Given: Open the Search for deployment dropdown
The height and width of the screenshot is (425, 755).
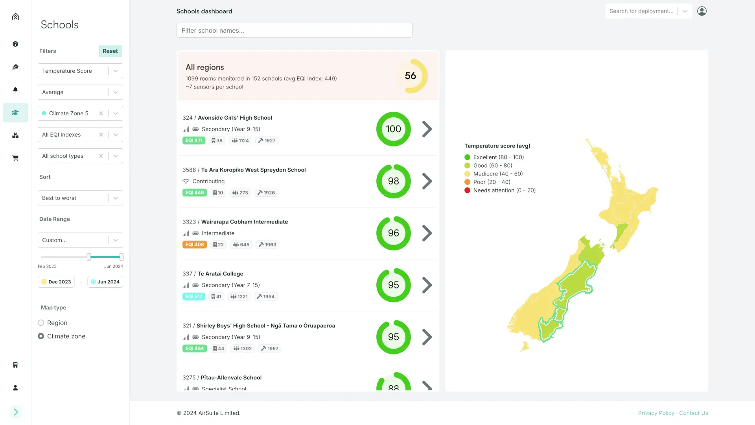Looking at the screenshot, I should point(648,11).
